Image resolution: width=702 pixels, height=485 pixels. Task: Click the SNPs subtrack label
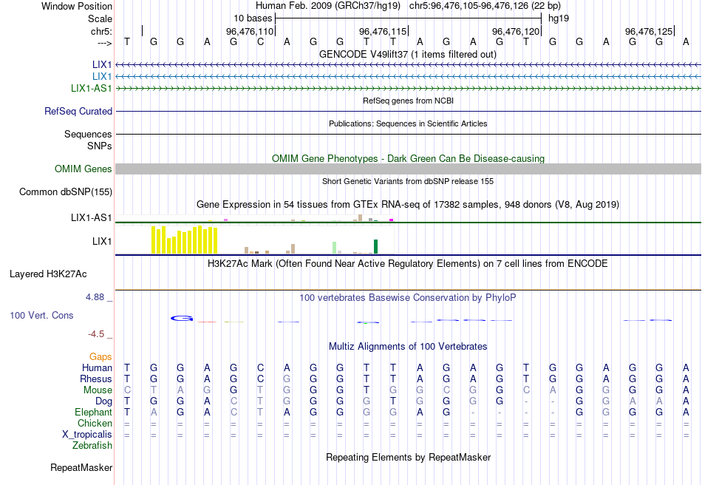(100, 146)
